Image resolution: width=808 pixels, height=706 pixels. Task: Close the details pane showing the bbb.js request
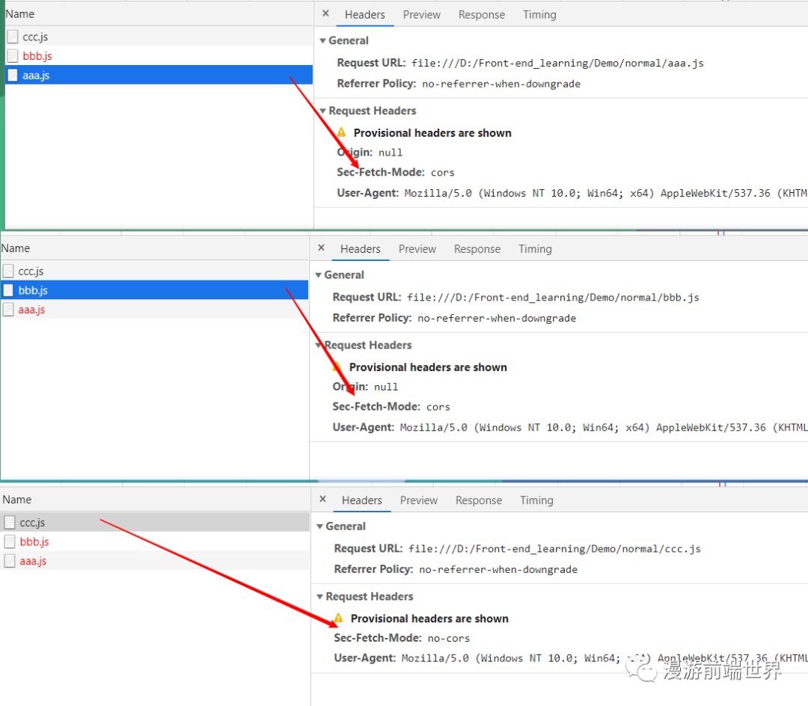point(321,248)
